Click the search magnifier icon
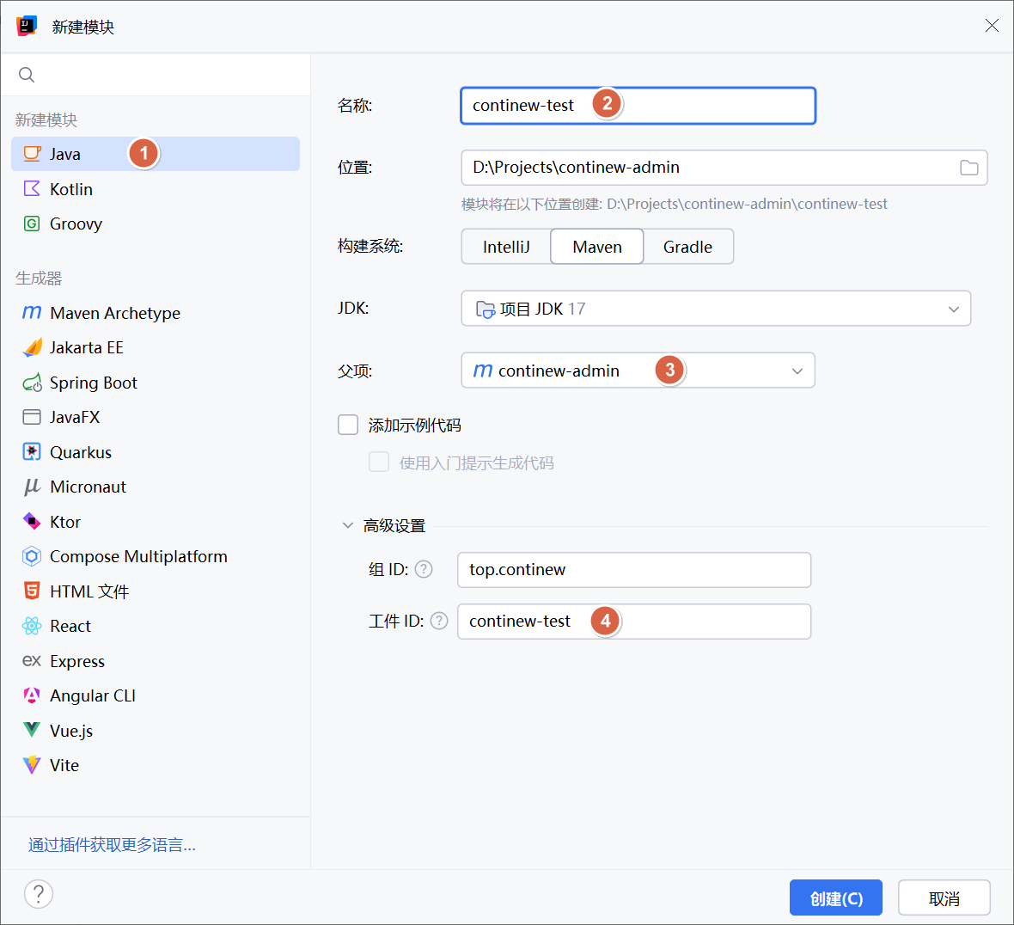This screenshot has height=925, width=1014. click(27, 75)
